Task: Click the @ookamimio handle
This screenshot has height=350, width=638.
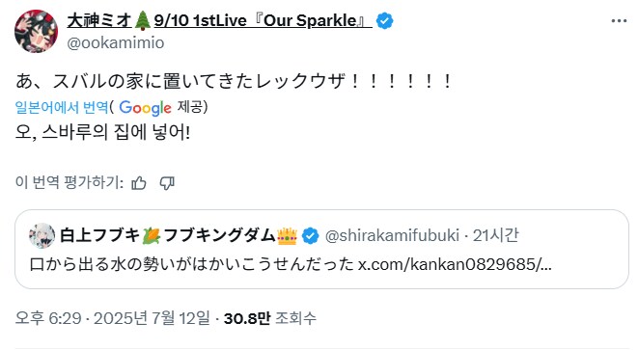Action: pyautogui.click(x=116, y=42)
